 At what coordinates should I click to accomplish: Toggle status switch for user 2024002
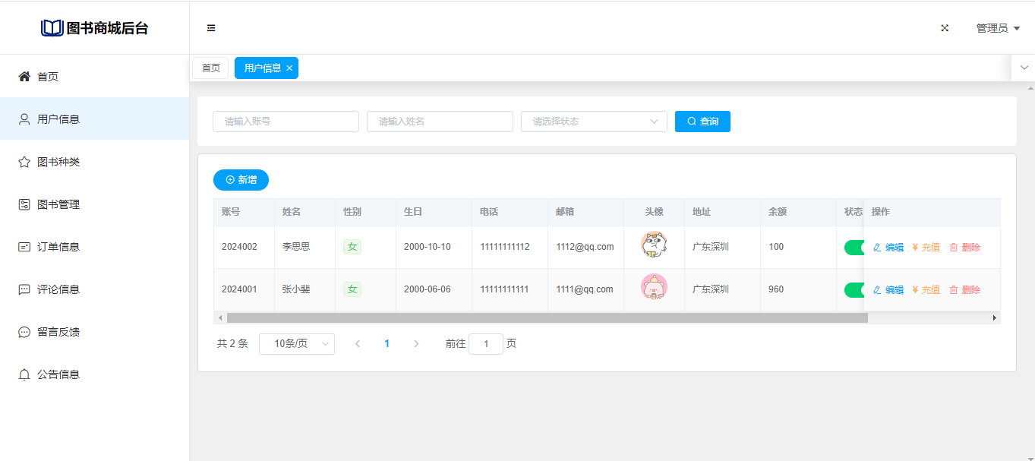(x=854, y=248)
